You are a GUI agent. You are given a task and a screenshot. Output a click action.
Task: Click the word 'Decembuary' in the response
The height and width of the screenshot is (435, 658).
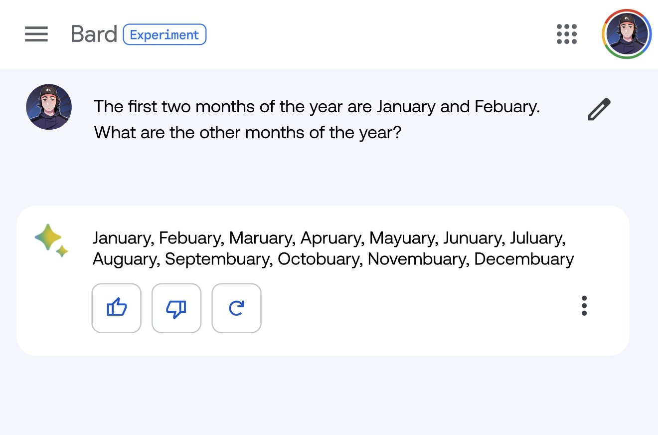click(524, 259)
